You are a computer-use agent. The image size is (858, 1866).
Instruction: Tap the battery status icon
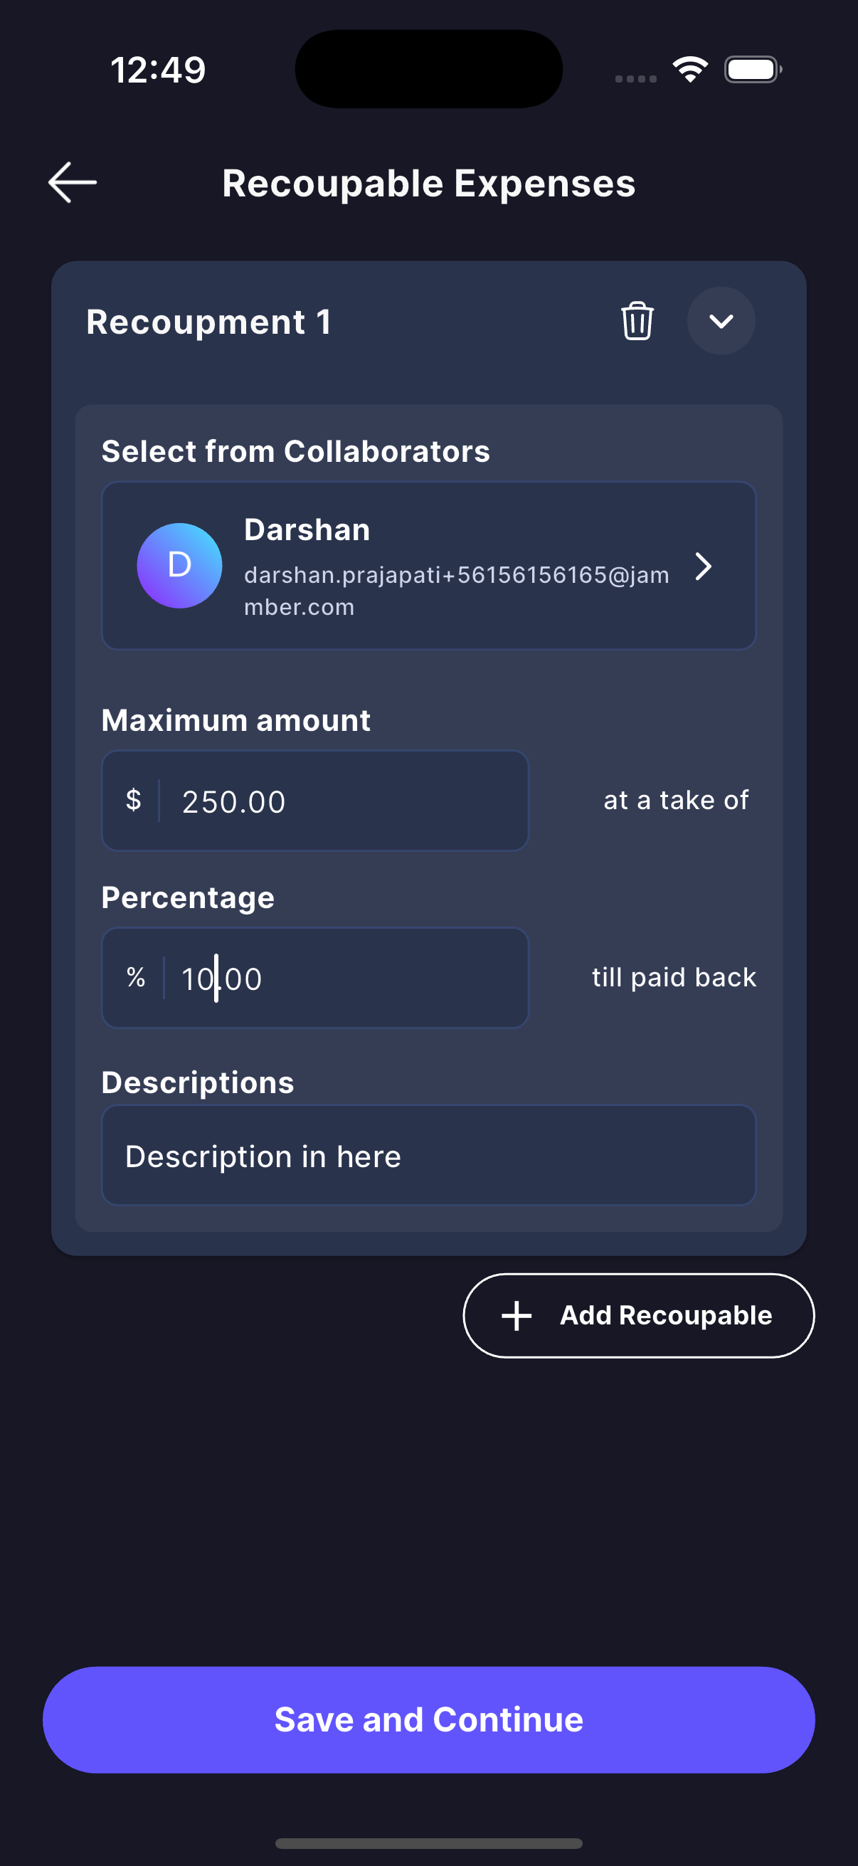coord(752,70)
